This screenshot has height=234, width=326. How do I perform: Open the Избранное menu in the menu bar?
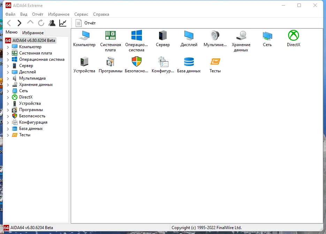[x=59, y=14]
